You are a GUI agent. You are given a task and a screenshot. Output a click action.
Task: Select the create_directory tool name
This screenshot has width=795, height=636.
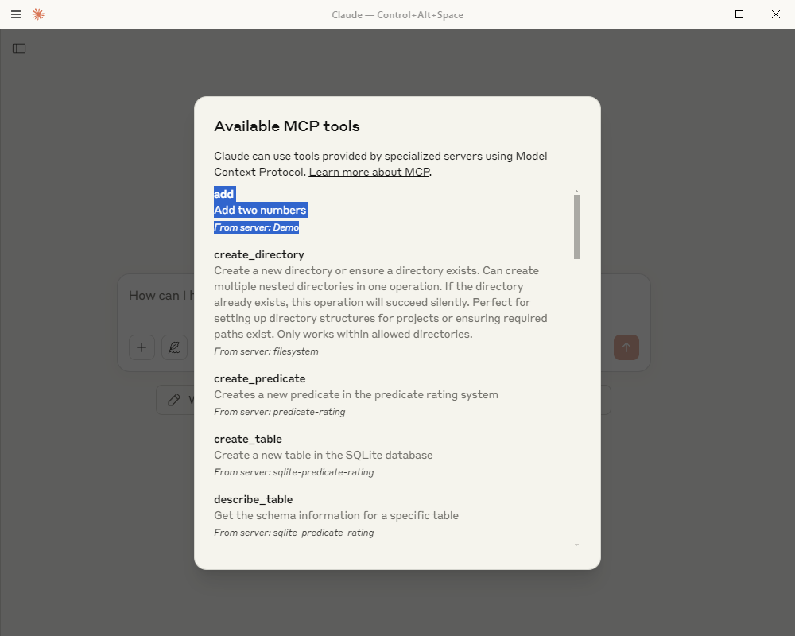click(259, 254)
